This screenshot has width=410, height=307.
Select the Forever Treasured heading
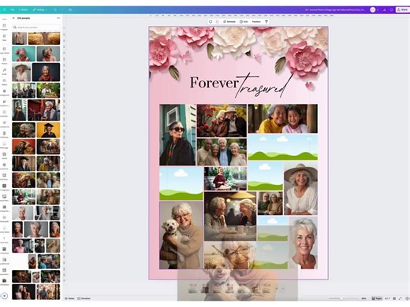click(241, 85)
